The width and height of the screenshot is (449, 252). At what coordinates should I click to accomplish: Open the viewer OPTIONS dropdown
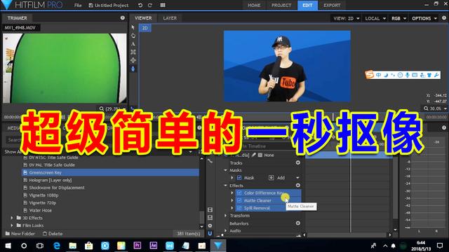click(x=424, y=18)
